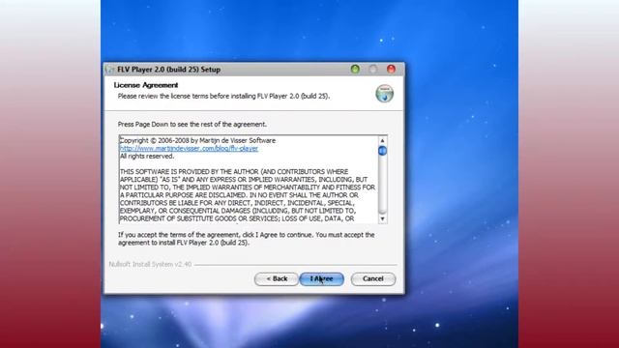Click the 'If you accept the terms' instruction text
Viewport: 619px width, 348px height.
247,239
